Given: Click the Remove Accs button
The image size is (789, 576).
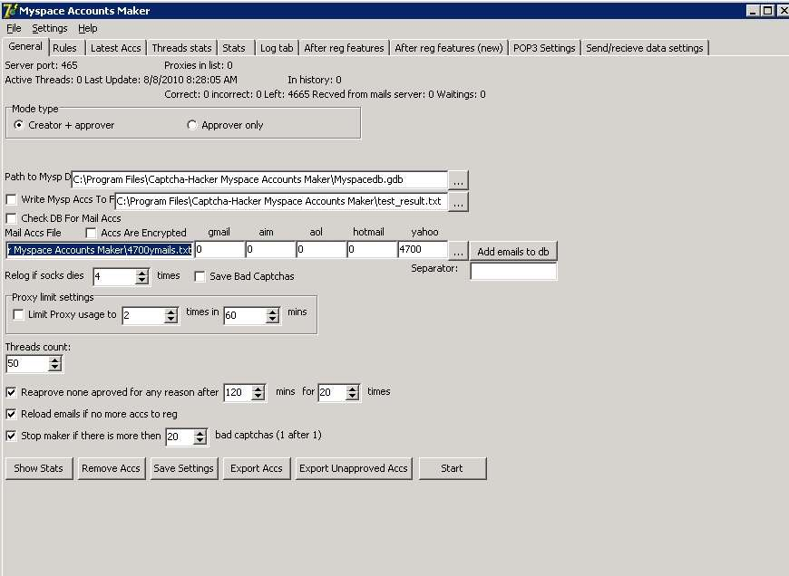Looking at the screenshot, I should (111, 468).
